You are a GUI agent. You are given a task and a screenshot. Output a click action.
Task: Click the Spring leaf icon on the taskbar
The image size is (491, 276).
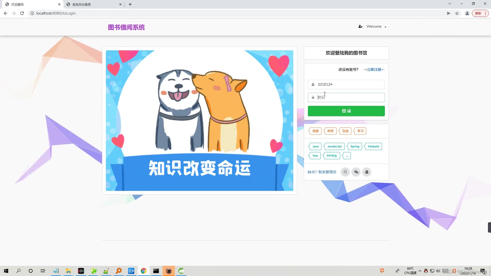pos(181,271)
